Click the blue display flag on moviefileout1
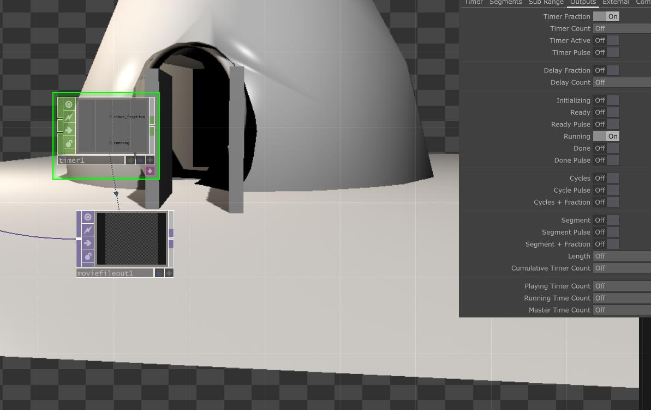Viewport: 651px width, 410px height. (159, 273)
